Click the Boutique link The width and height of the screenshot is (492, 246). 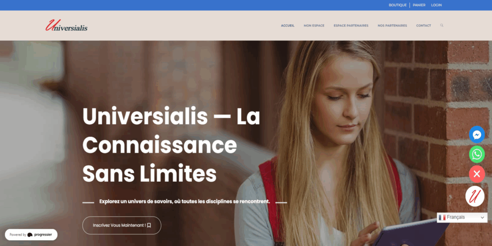tap(397, 5)
